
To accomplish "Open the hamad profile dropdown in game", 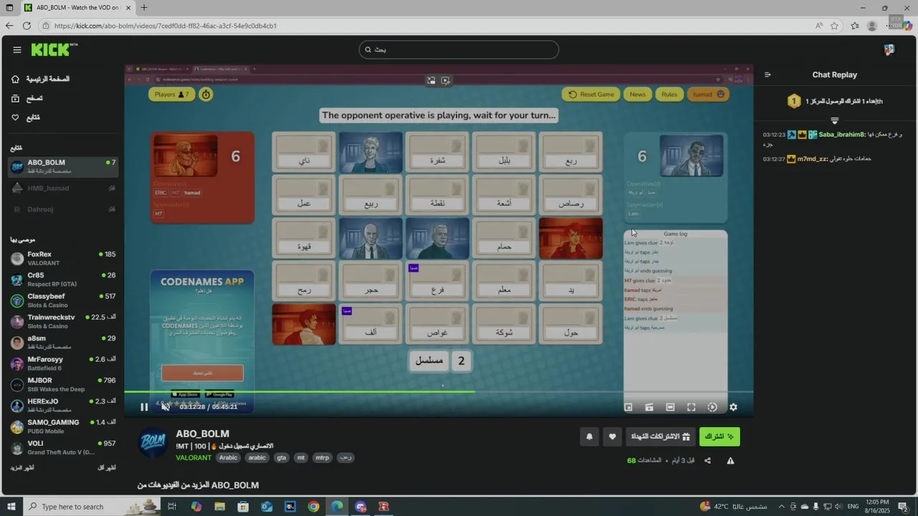I will (709, 95).
